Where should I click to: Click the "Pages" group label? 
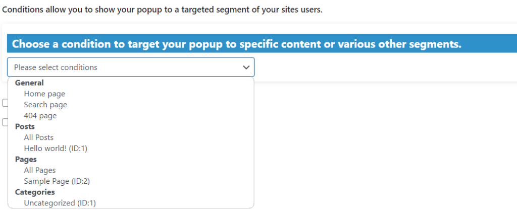[x=26, y=160]
